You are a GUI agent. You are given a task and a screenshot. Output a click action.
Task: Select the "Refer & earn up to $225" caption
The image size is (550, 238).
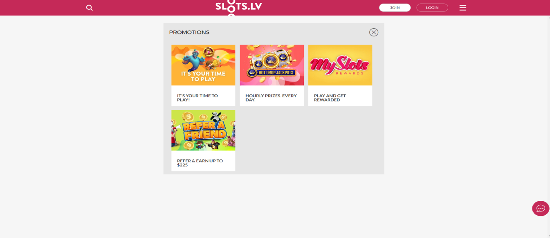200,163
